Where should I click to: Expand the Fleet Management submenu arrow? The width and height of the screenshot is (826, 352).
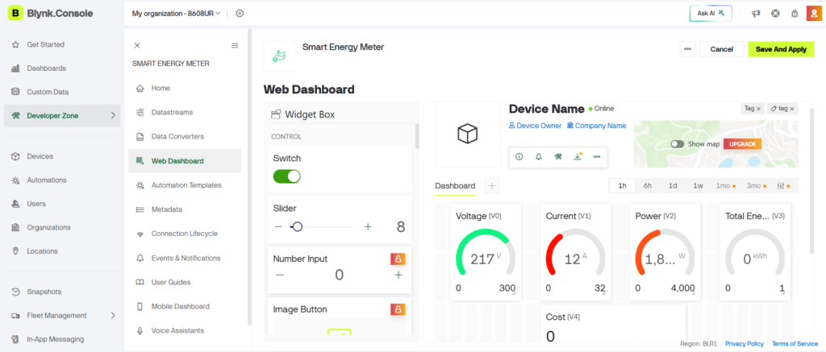tap(113, 315)
